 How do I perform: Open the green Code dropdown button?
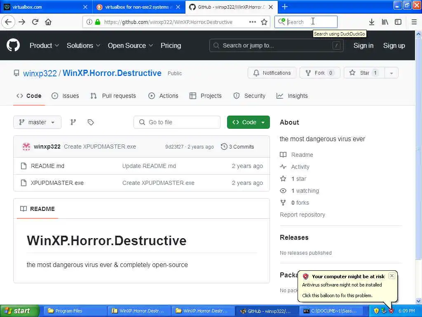point(248,122)
